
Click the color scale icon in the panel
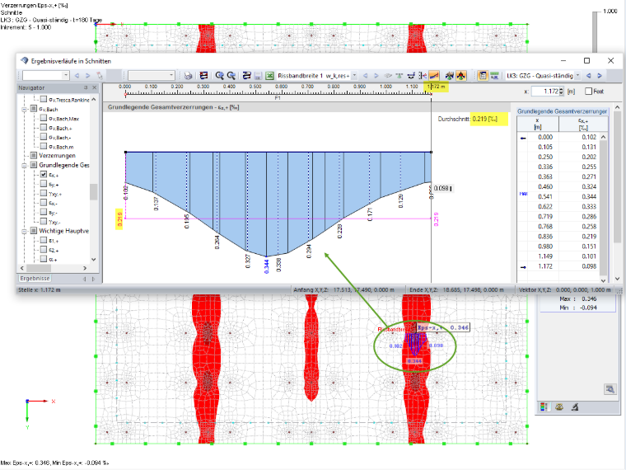click(544, 407)
